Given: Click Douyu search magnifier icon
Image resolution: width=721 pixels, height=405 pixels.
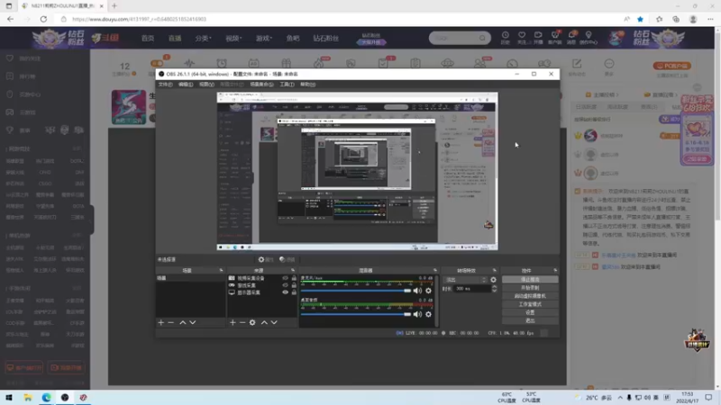Looking at the screenshot, I should (482, 38).
